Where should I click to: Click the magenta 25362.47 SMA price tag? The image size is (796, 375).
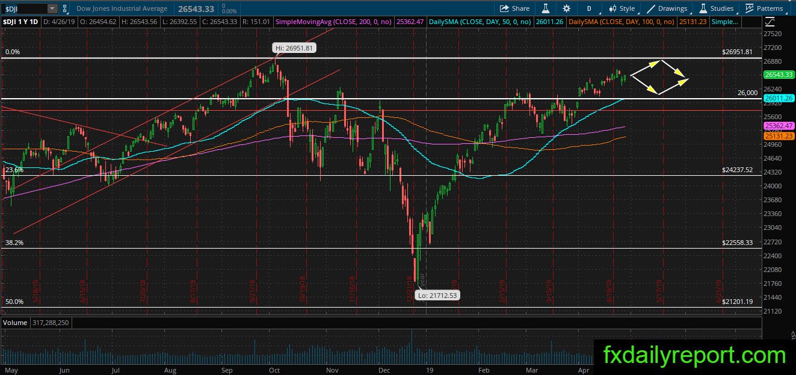click(779, 125)
